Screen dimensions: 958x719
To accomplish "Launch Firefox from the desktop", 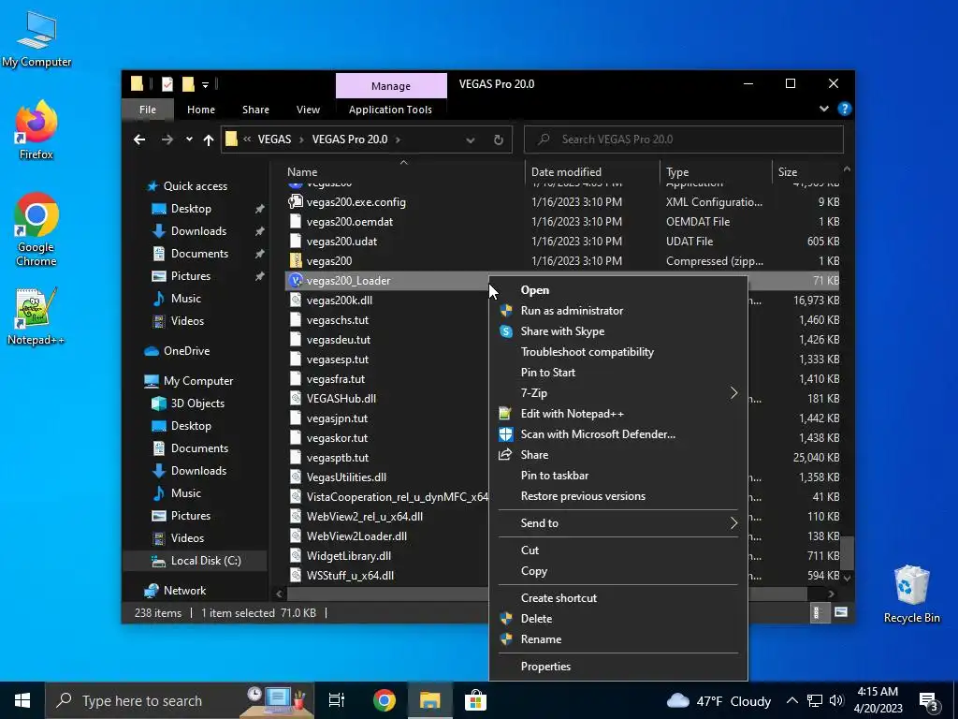I will (x=36, y=130).
